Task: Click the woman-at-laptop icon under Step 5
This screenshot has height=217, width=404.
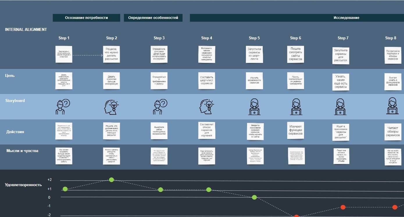Action: pyautogui.click(x=254, y=107)
